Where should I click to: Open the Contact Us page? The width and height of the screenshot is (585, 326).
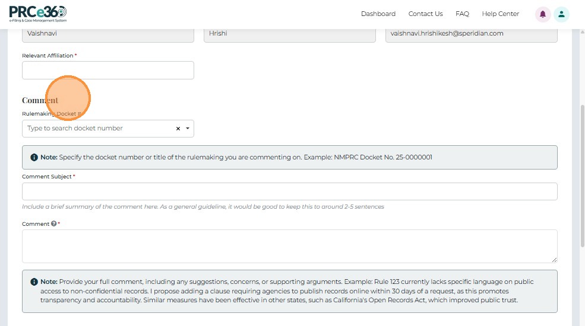point(425,14)
